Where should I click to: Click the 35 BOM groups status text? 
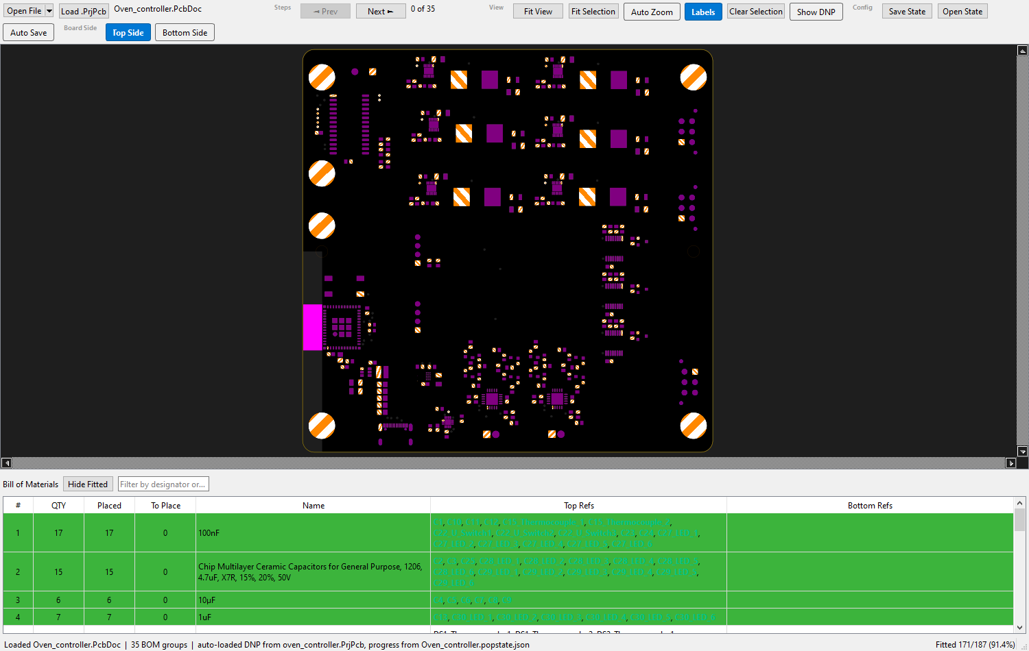[x=159, y=644]
